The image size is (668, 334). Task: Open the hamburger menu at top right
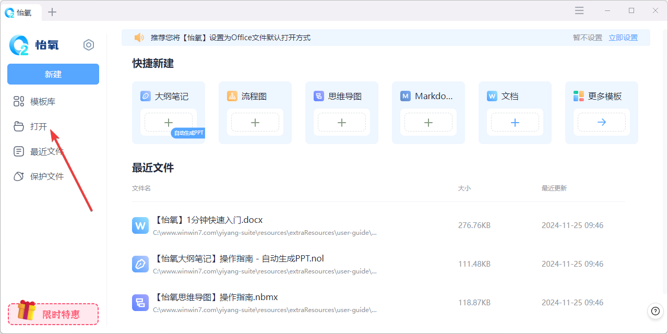click(x=579, y=10)
